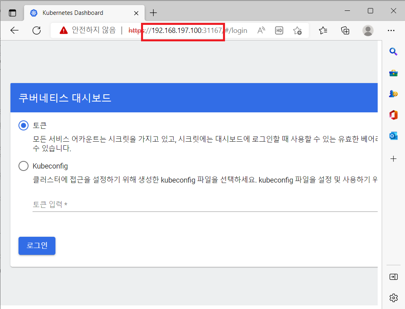Click the 로그인 button
405x309 pixels.
(37, 246)
